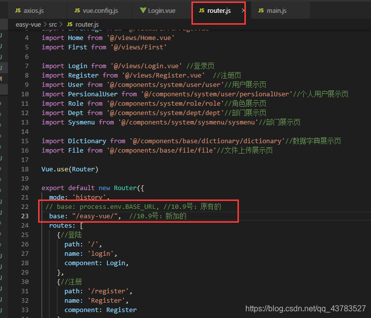This screenshot has height=318, width=371.
Task: Select router.js in the breadcrumb
Action: 87,25
